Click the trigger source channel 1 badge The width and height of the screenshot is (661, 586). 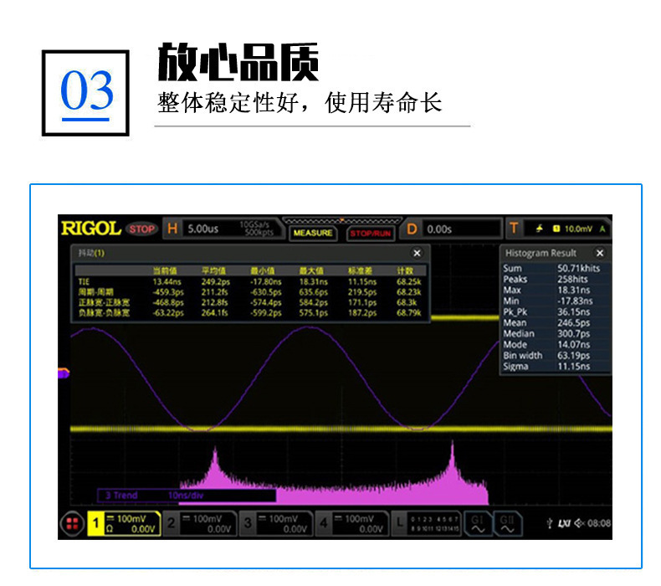coord(556,229)
